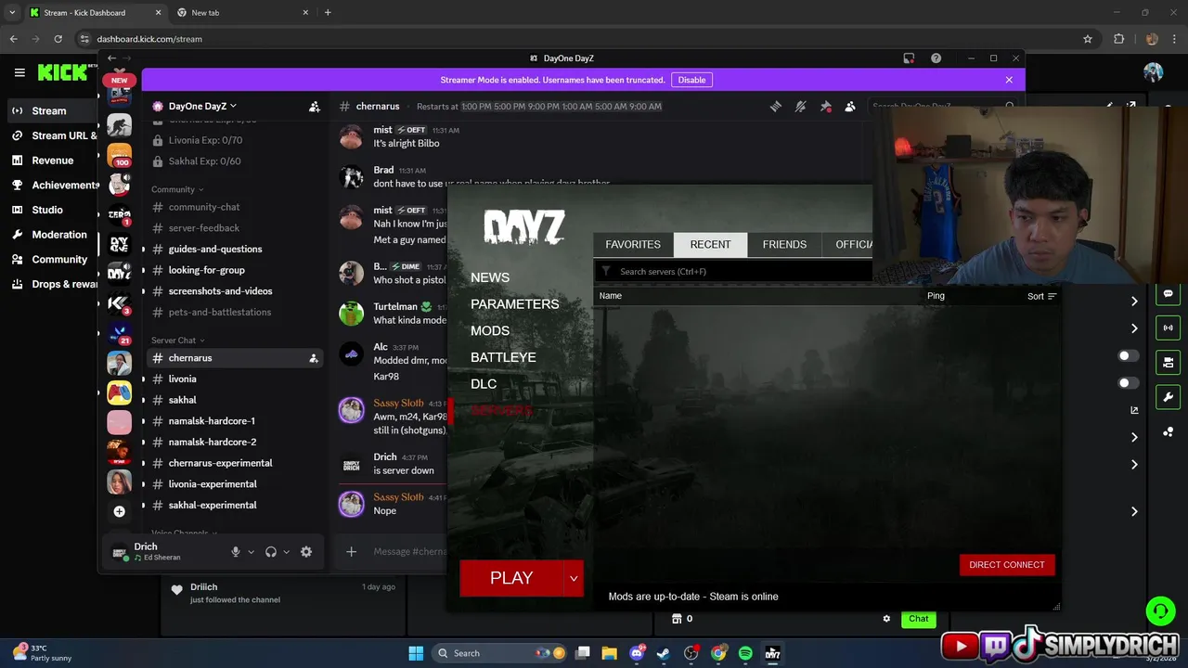Click the red PLAY button
This screenshot has height=668, width=1188.
click(511, 578)
